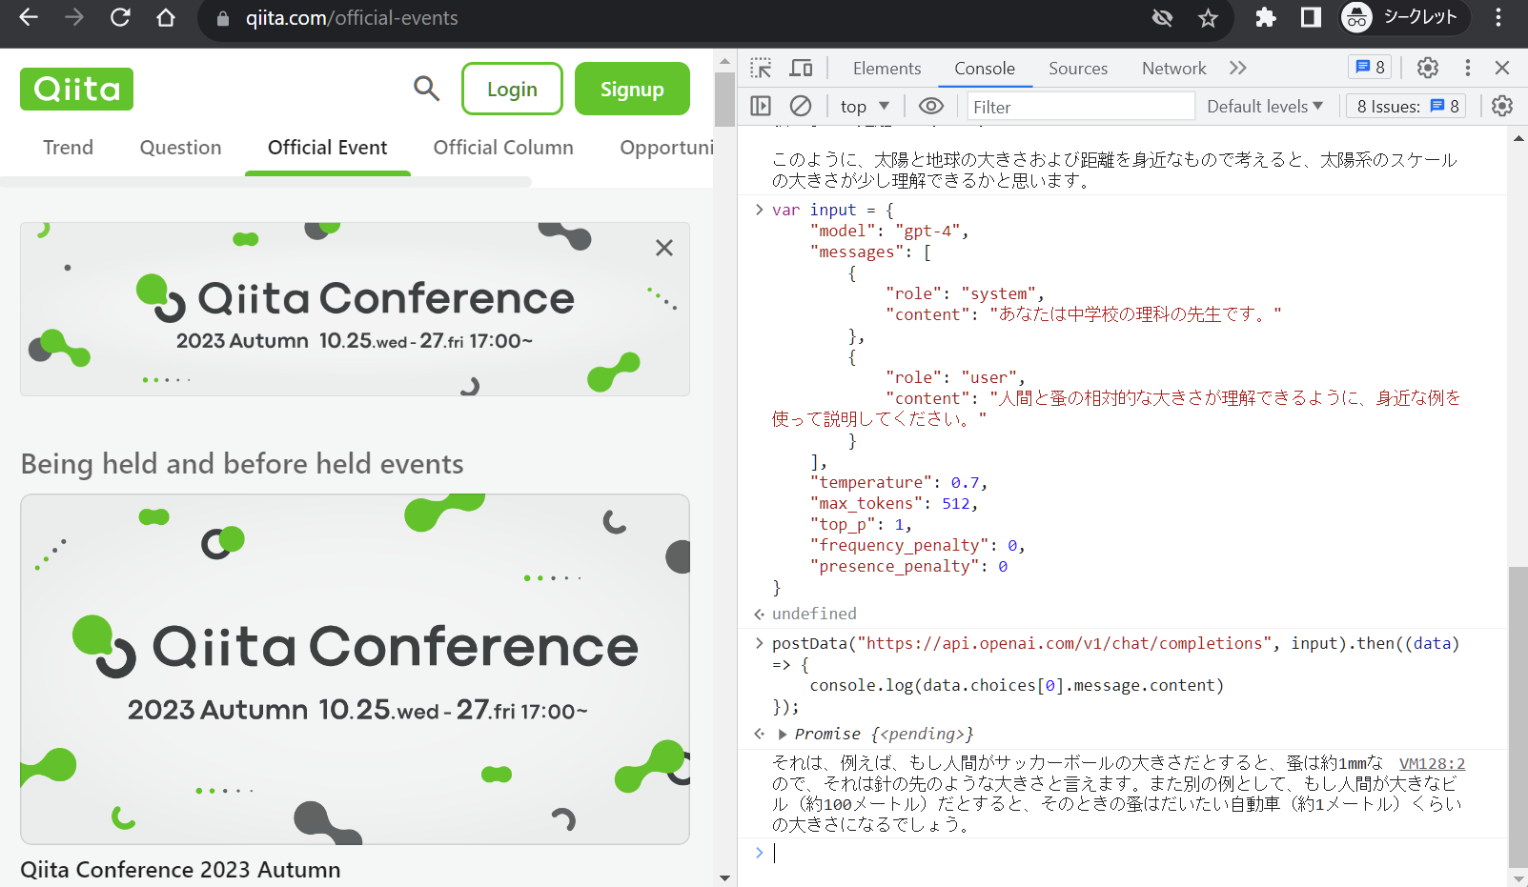This screenshot has height=887, width=1528.
Task: Click the webpage scrollbar up arrow
Action: click(724, 61)
